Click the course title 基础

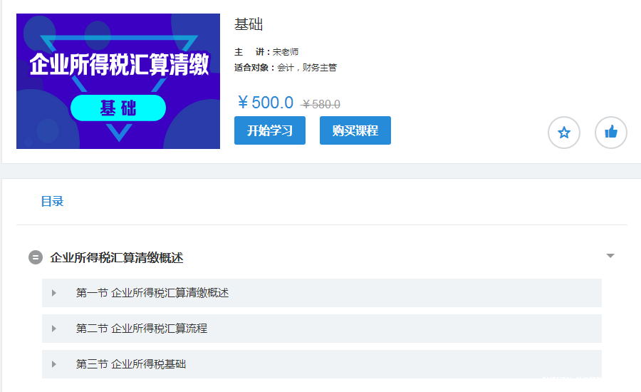tap(249, 24)
